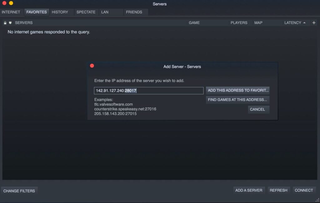This screenshot has width=320, height=203.
Task: Click the lock icon in the servers header
Action: click(5, 22)
